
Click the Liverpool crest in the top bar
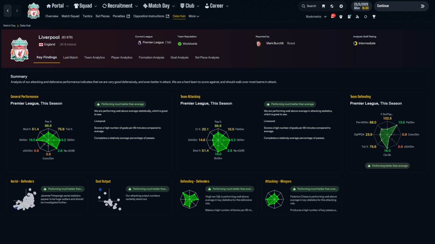(x=33, y=11)
